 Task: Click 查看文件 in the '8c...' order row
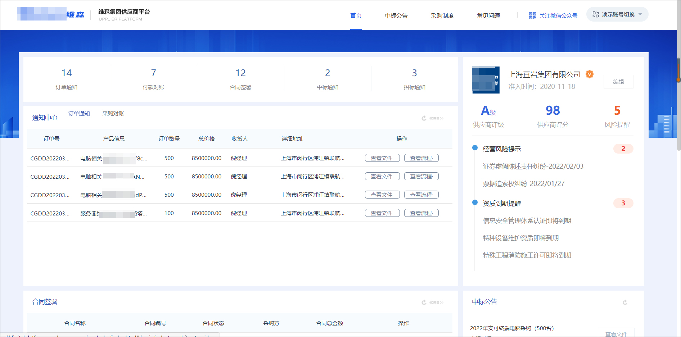382,158
